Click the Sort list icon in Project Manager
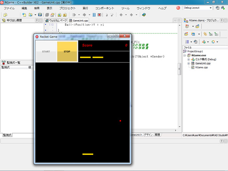This screenshot has width=228, height=171. [187, 42]
